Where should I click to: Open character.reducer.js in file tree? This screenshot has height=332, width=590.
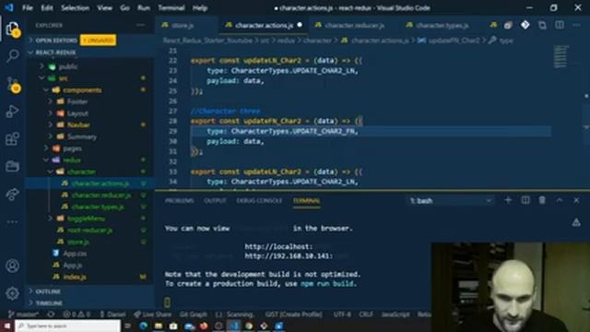(x=101, y=195)
